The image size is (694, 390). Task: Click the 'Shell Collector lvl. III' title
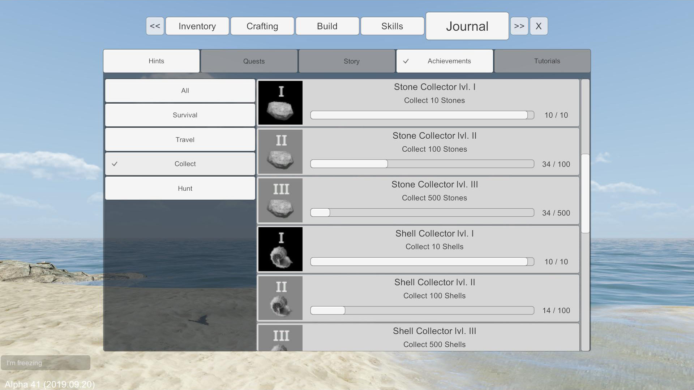(434, 331)
